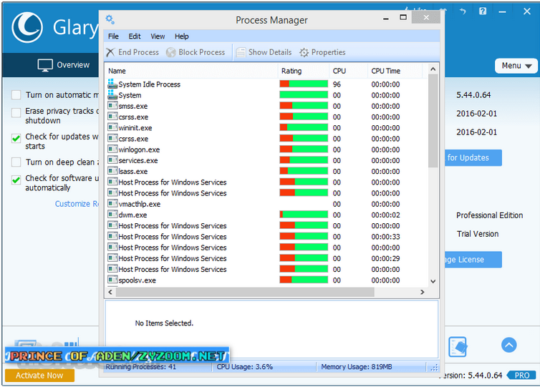Click the status bar resize grip icon

click(x=434, y=368)
